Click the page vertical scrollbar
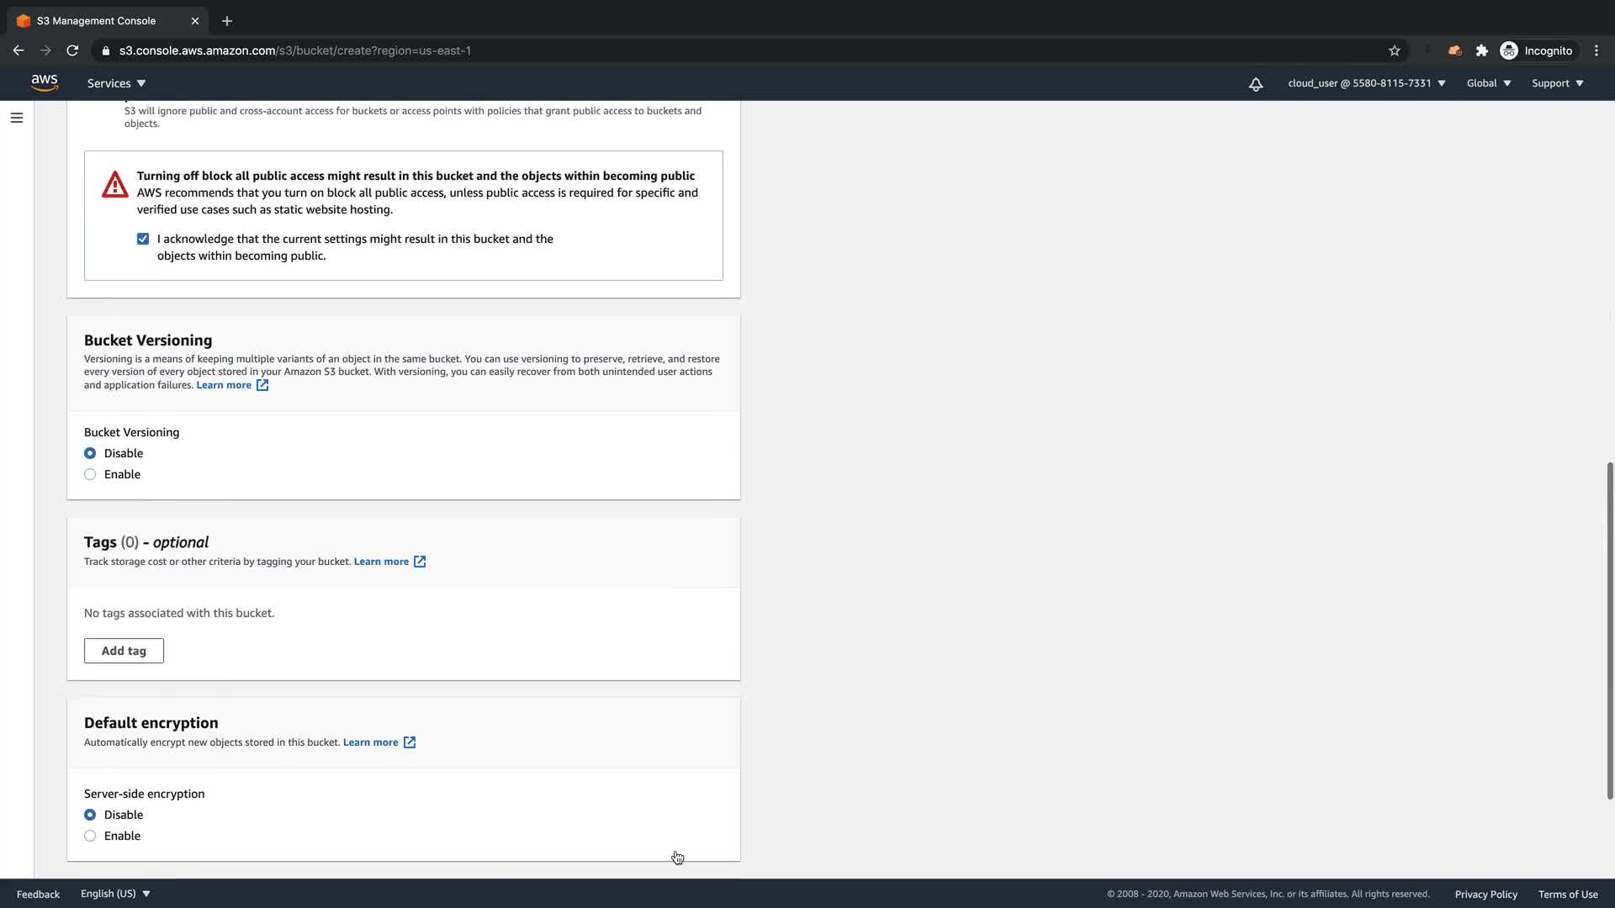Image resolution: width=1615 pixels, height=908 pixels. tap(1610, 631)
